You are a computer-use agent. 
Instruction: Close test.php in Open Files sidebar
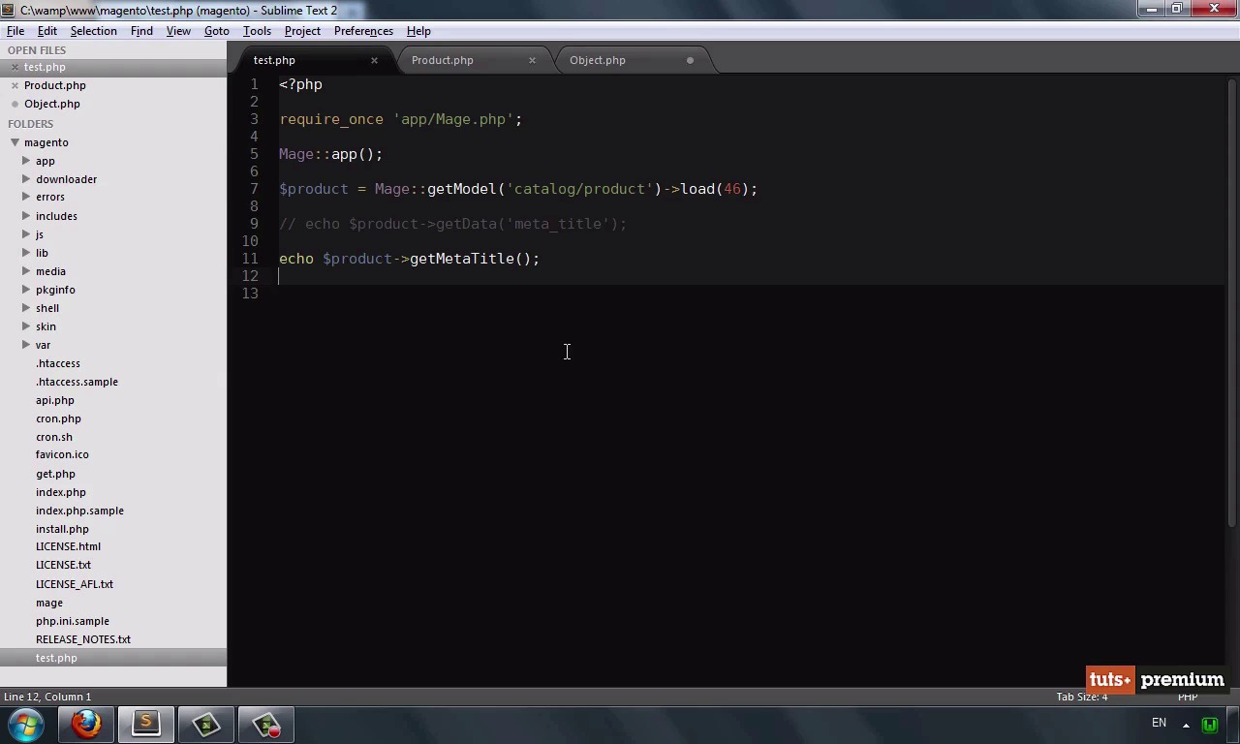coord(15,68)
